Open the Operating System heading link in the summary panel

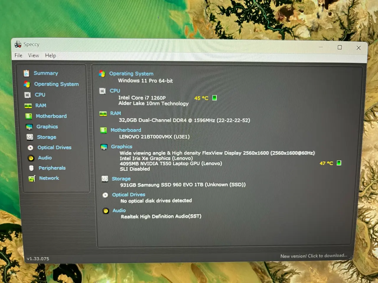(131, 74)
